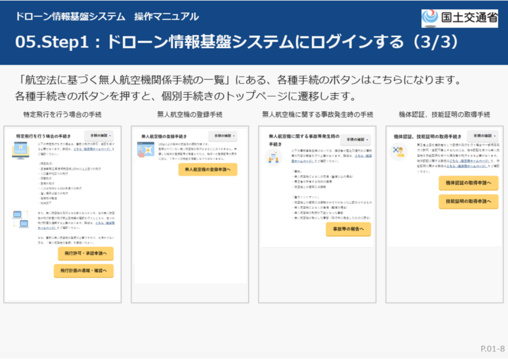The image size is (508, 359).
Task: Select the 機体認証の取得申請へ button
Action: coord(468,183)
